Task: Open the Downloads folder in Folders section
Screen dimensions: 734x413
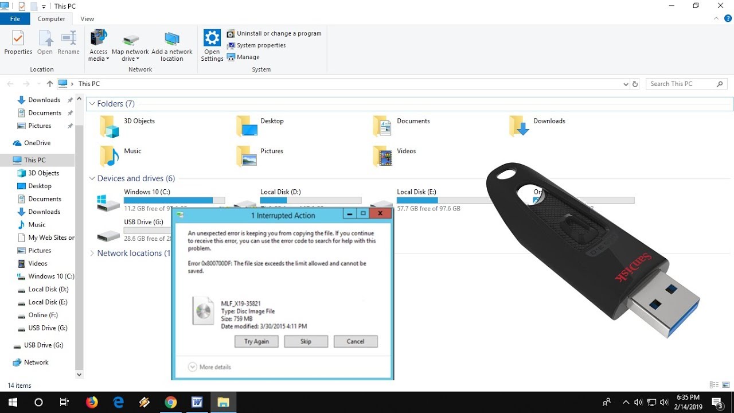Action: 519,126
